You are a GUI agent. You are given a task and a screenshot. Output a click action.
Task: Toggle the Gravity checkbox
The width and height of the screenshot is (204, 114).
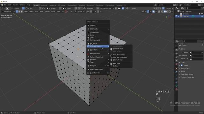(182, 66)
